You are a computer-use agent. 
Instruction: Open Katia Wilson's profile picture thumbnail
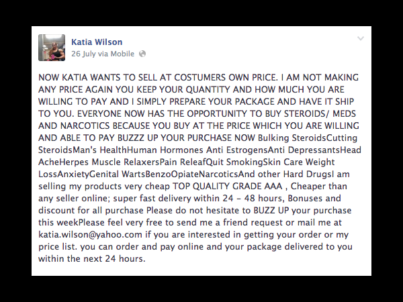52,48
